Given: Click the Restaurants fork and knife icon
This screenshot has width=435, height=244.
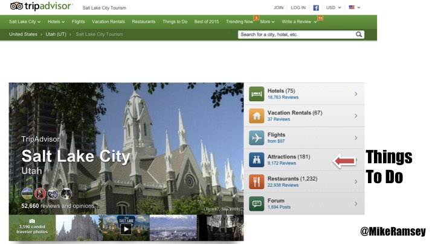Looking at the screenshot, I should coord(256,181).
